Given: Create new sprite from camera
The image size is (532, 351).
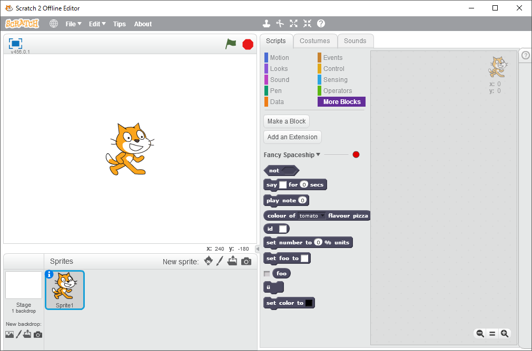Looking at the screenshot, I should (x=246, y=261).
